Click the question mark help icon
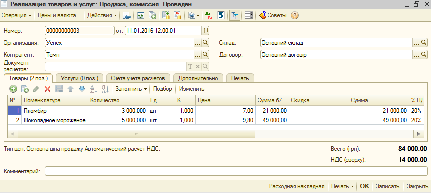431x193 pixels. [x=294, y=15]
